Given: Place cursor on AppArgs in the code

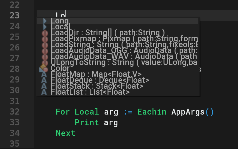Looking at the screenshot, I should (x=188, y=112).
